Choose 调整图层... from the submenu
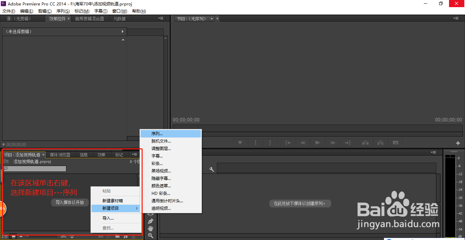The image size is (465, 240). point(171,149)
